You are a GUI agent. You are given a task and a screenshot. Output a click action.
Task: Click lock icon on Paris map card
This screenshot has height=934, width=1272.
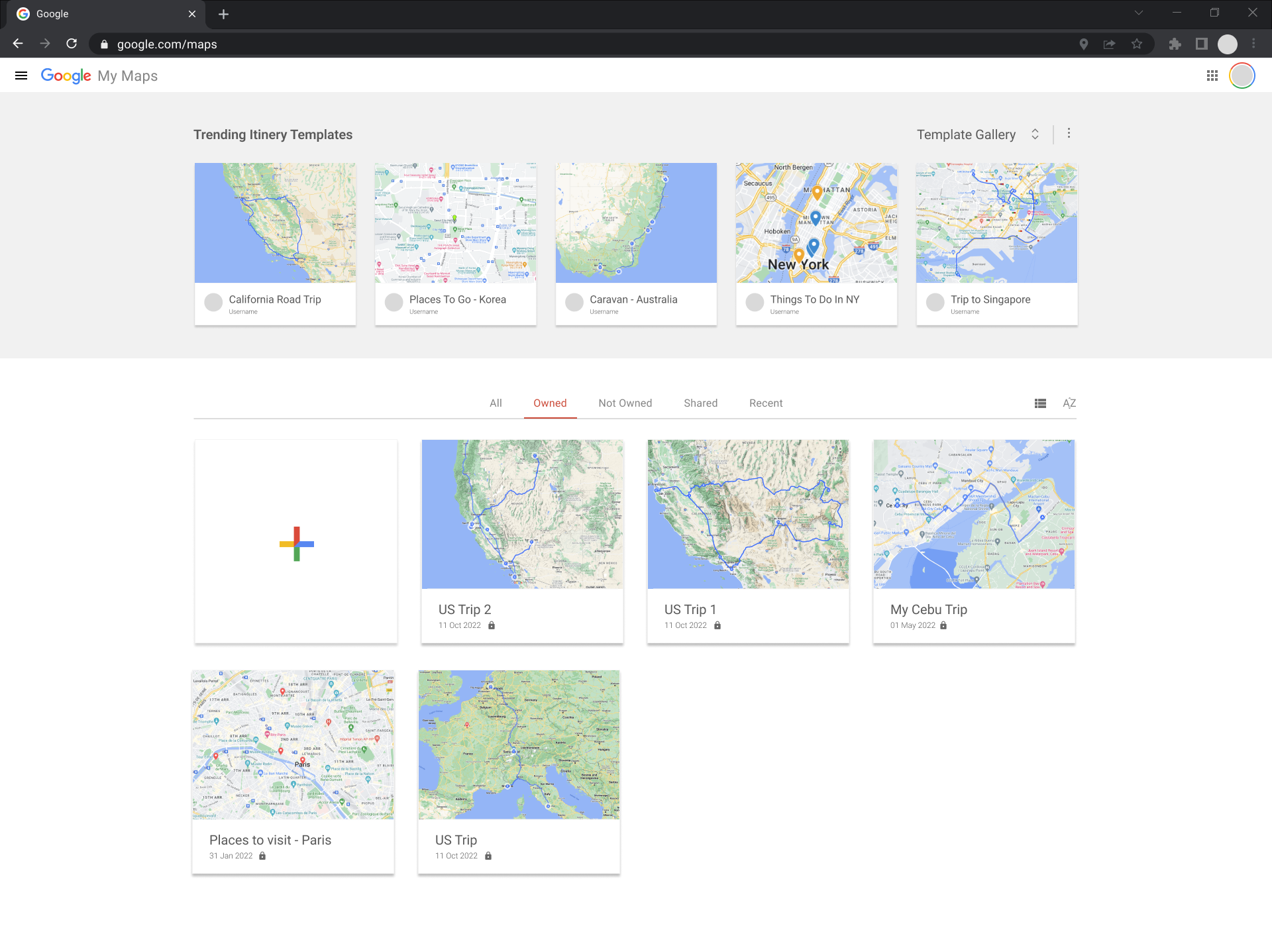tap(262, 856)
